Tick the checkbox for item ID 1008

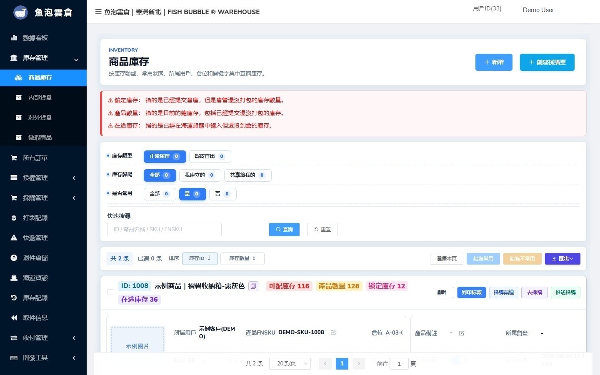point(110,292)
